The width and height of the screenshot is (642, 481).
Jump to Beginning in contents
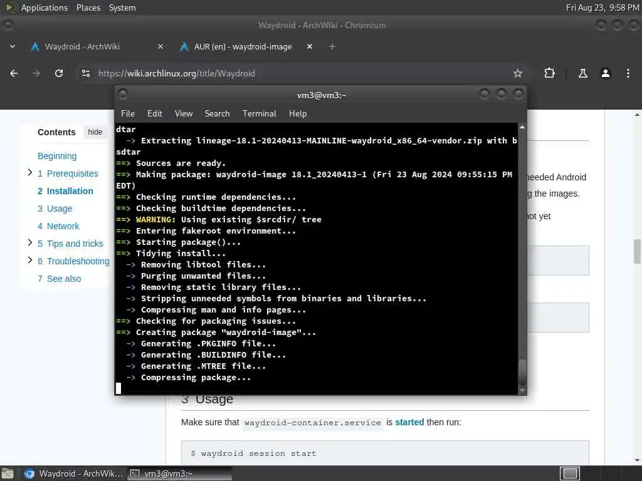coord(57,156)
